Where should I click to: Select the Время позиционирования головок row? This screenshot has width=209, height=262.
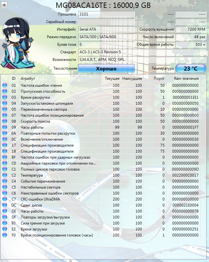(101, 235)
